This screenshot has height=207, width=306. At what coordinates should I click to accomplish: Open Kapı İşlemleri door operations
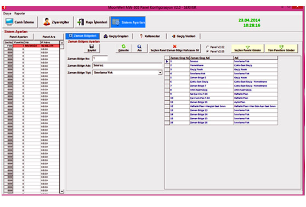tap(92, 22)
